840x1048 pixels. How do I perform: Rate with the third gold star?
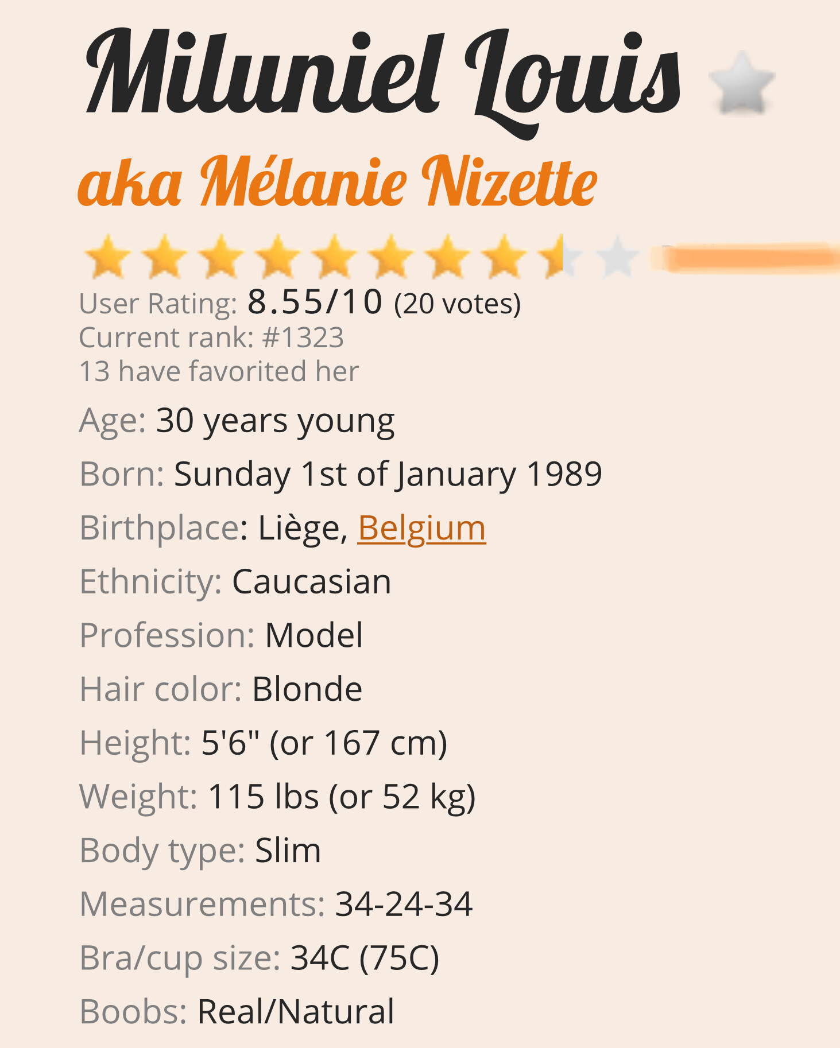221,257
